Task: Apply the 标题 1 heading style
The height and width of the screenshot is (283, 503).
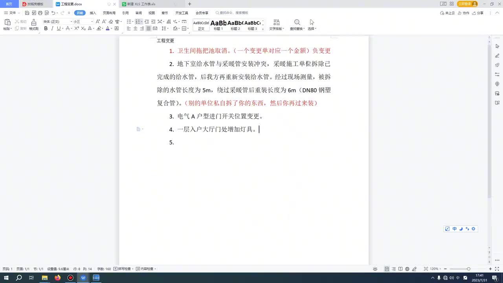Action: click(218, 25)
